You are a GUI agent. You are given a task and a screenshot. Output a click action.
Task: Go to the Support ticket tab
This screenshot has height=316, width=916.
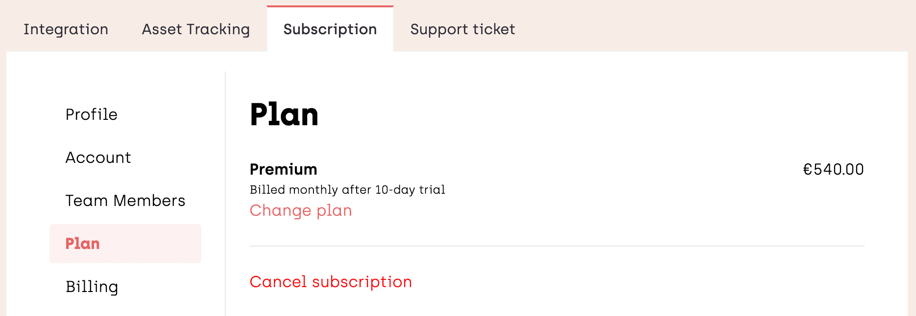click(462, 29)
